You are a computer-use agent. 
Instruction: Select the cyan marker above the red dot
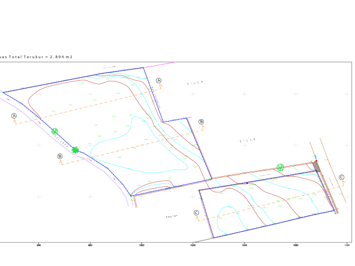[315, 156]
